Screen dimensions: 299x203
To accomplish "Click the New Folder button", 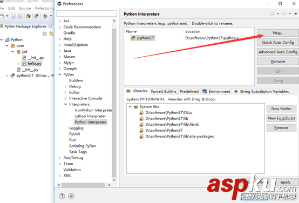I will pyautogui.click(x=281, y=109).
